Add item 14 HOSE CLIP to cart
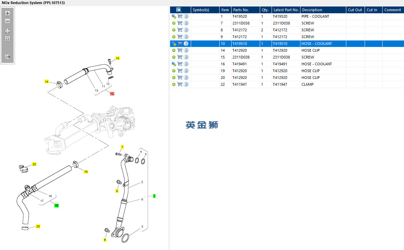Image resolution: width=404 pixels, height=250 pixels. click(180, 50)
